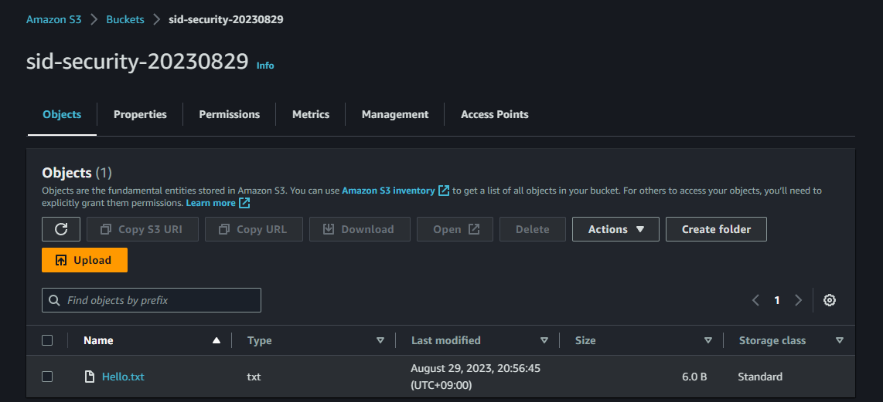Sort by Last modified column arrow
883x402 pixels.
tap(544, 341)
